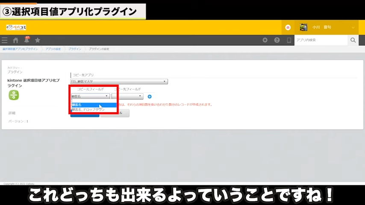Screen dimensions: 365x205
Task: Go to the home icon
Action: [15, 40]
